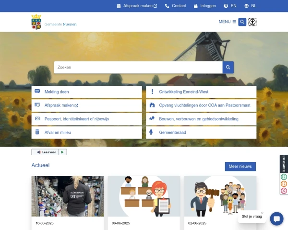Click the ID card icon for Paspoort
Screen dimensions: 288x230
[x=37, y=118]
